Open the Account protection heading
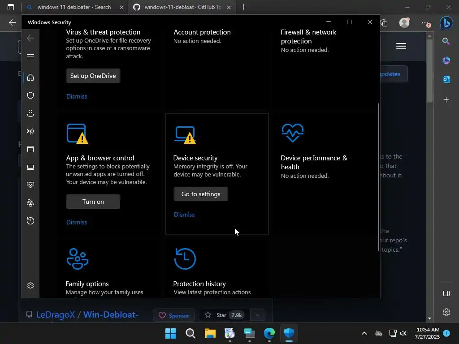This screenshot has width=459, height=344. [202, 32]
